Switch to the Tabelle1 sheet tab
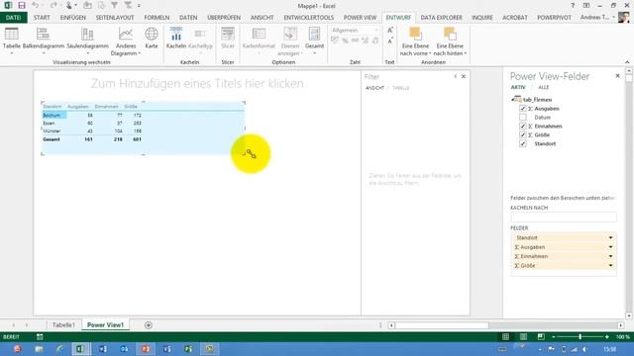Screen dimensions: 634x356 (x=63, y=325)
